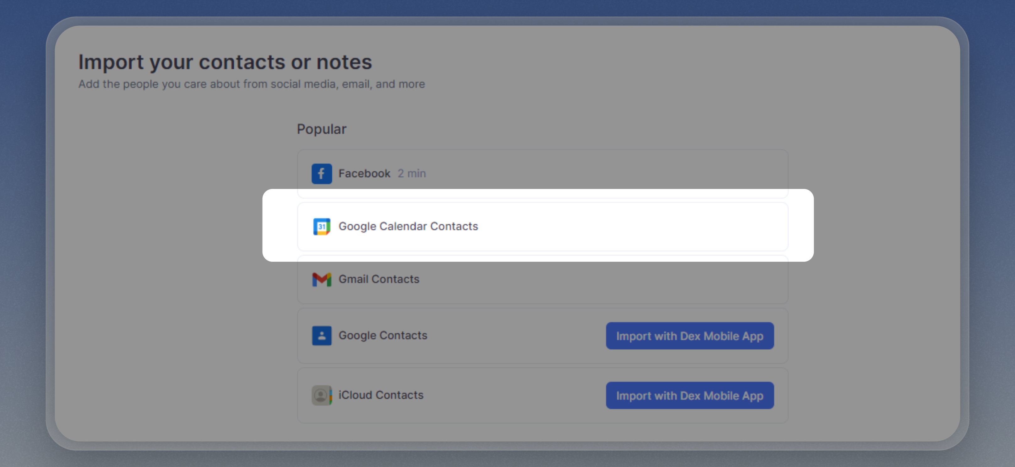Image resolution: width=1015 pixels, height=467 pixels.
Task: Click blank space left of Google Contacts import button
Action: [x=512, y=335]
